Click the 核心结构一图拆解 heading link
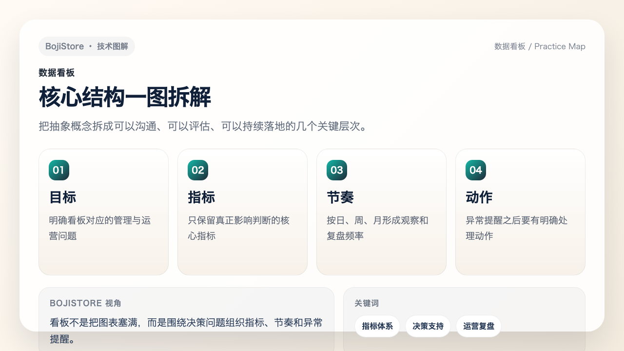624x351 pixels. (124, 97)
